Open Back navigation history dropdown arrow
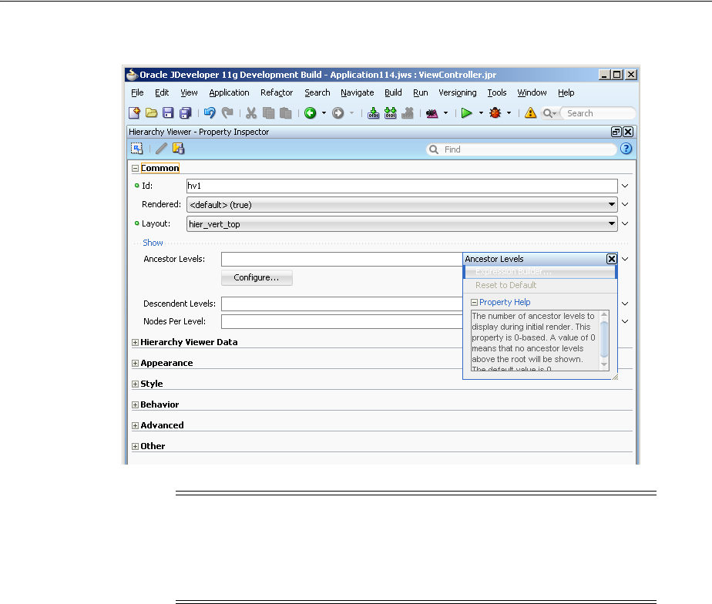This screenshot has height=604, width=712. point(324,113)
